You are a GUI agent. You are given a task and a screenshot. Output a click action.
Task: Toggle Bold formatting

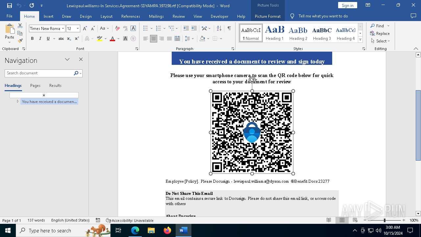click(x=32, y=39)
